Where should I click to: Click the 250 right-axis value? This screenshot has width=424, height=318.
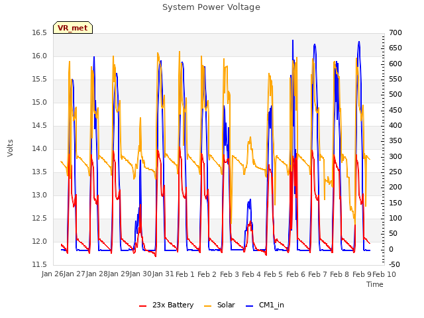(x=396, y=172)
